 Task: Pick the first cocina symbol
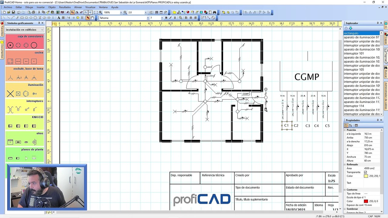tap(10, 61)
